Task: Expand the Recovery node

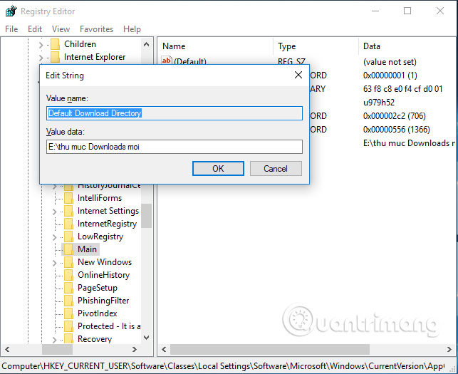Action: [x=54, y=340]
